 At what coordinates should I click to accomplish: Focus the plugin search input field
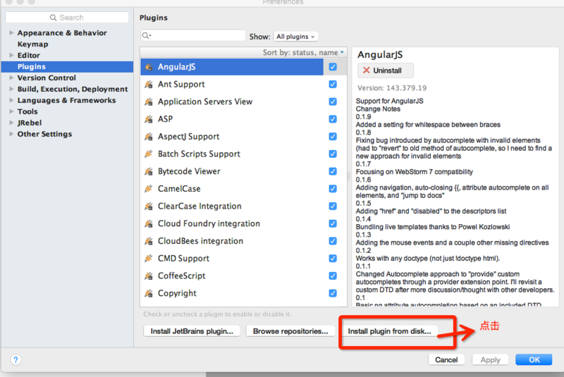pyautogui.click(x=193, y=35)
